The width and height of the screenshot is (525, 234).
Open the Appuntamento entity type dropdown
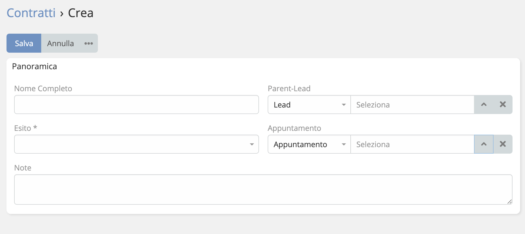[x=309, y=144]
